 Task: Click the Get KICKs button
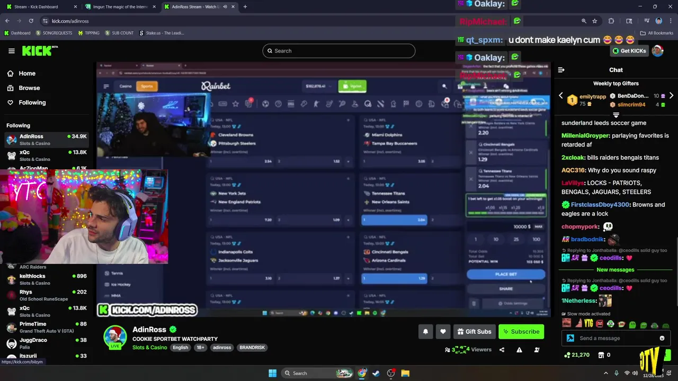pos(629,51)
